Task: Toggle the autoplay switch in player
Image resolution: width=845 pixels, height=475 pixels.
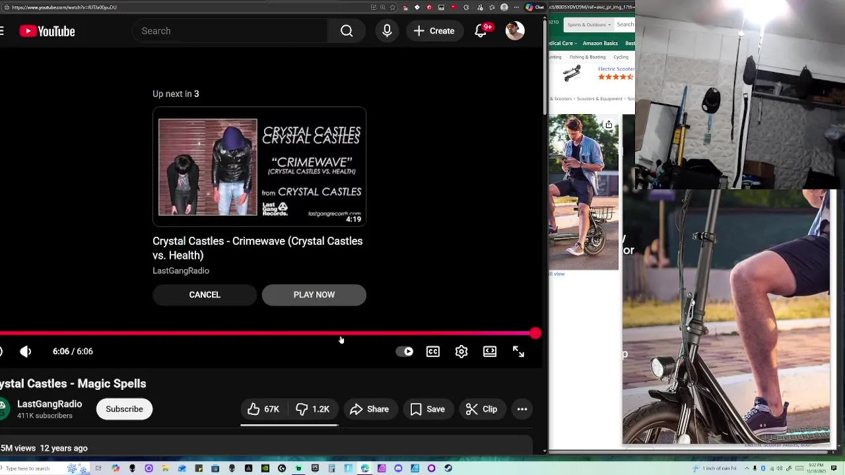Action: click(405, 352)
